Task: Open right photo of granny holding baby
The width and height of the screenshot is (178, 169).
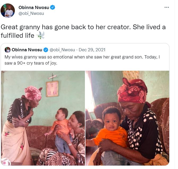Action: click(x=127, y=118)
